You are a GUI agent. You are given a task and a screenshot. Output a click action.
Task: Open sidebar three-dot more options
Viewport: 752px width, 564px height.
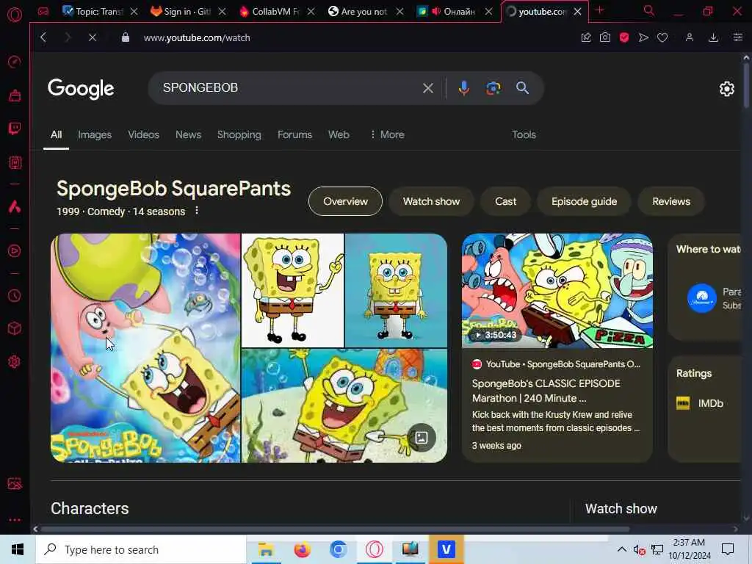[15, 519]
